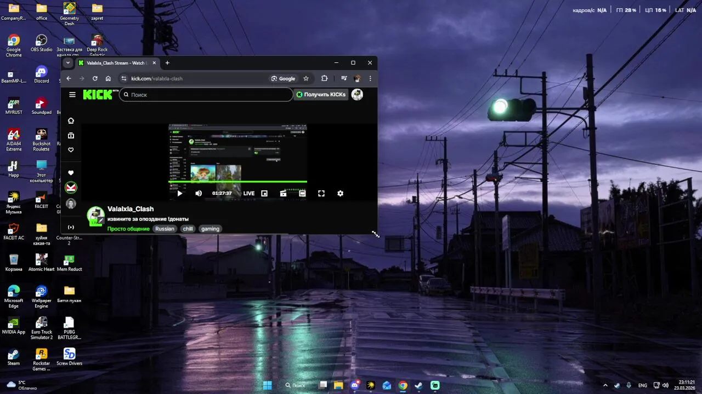Jump to LIVE in the player
Screen dimensions: 702x394
click(249, 193)
